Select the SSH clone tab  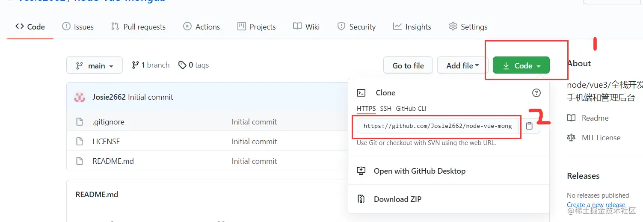386,109
